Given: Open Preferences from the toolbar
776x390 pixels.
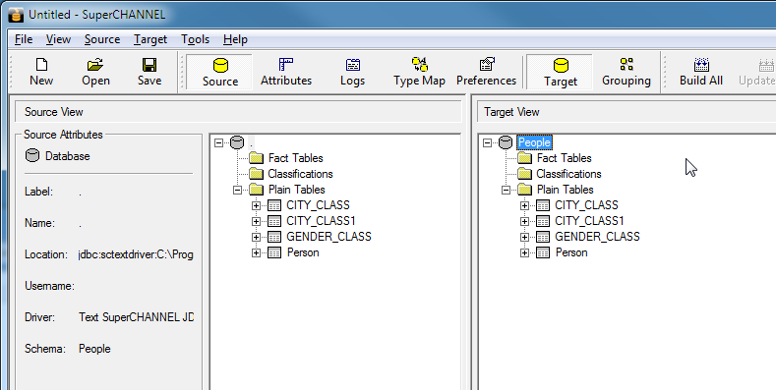Looking at the screenshot, I should click(486, 72).
